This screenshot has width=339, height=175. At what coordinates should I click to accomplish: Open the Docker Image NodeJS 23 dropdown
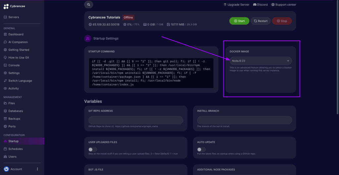coord(261,61)
